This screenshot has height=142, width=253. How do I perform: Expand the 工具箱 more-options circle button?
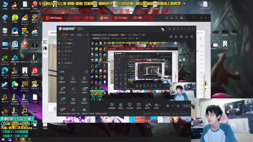pyautogui.click(x=86, y=72)
